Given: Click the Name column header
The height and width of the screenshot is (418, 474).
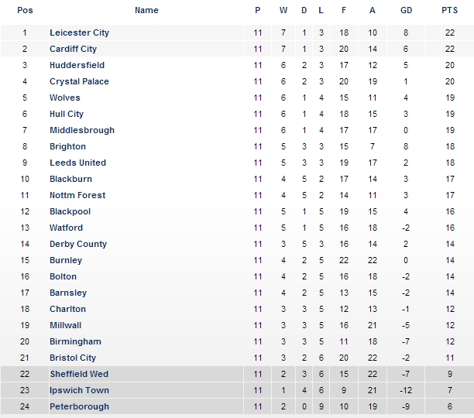Looking at the screenshot, I should click(x=146, y=10).
